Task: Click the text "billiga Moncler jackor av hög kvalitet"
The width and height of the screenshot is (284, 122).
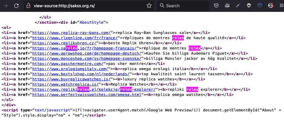Action: (x=191, y=59)
